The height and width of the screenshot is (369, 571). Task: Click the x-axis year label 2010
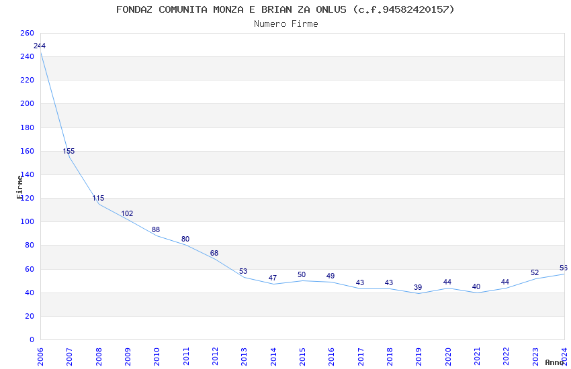click(x=157, y=356)
